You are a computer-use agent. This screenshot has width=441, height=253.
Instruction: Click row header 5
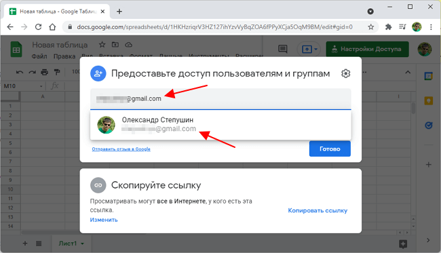pos(10,143)
